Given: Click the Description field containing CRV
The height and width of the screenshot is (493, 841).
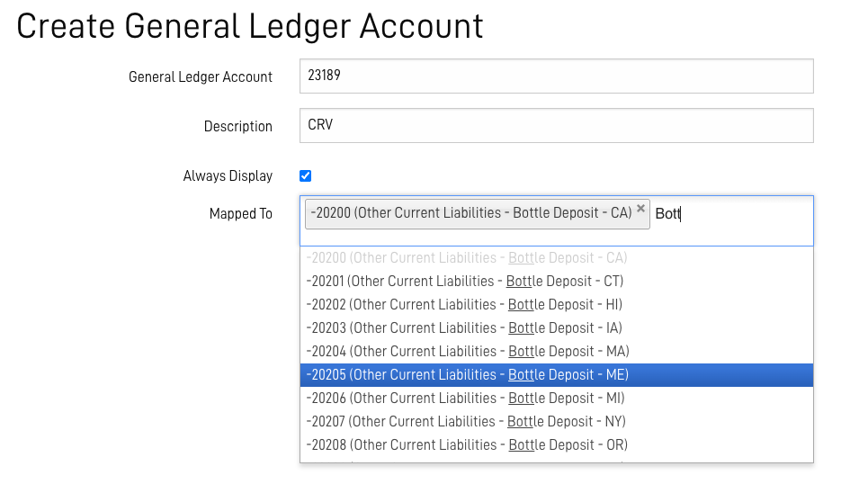Looking at the screenshot, I should (x=556, y=126).
